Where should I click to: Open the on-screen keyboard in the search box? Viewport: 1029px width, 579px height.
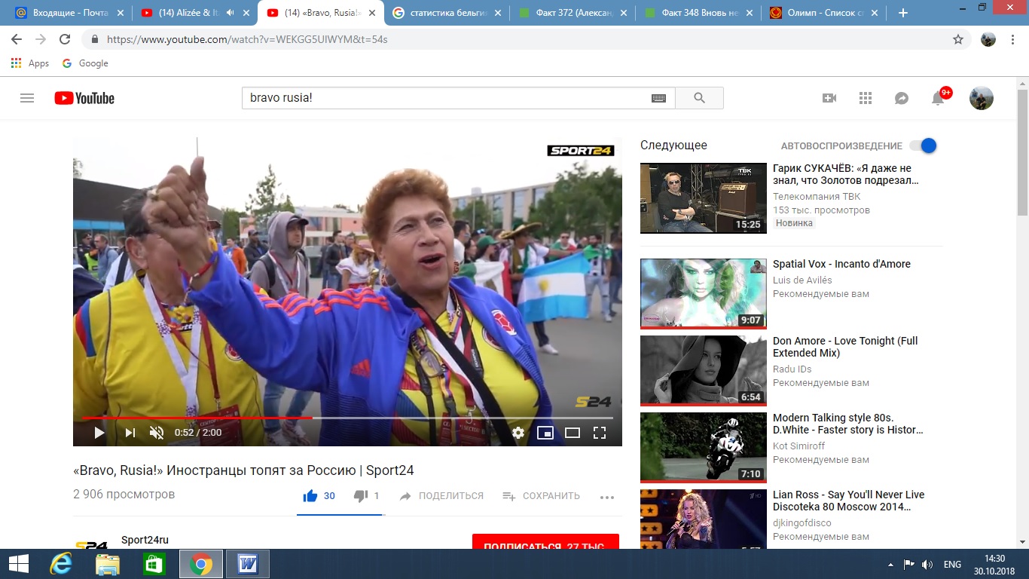(658, 98)
